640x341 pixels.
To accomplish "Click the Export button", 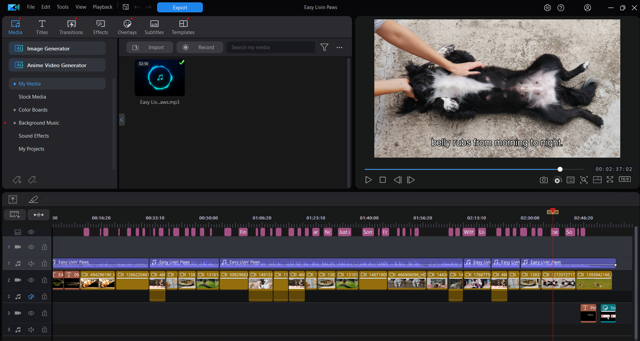I will 180,7.
